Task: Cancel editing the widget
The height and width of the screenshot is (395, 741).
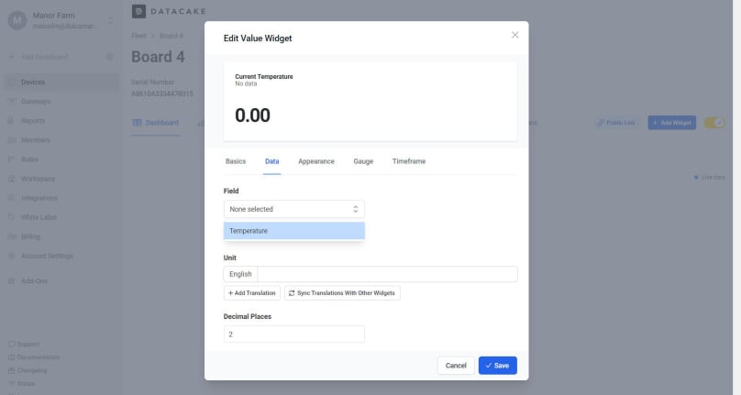Action: pyautogui.click(x=456, y=366)
